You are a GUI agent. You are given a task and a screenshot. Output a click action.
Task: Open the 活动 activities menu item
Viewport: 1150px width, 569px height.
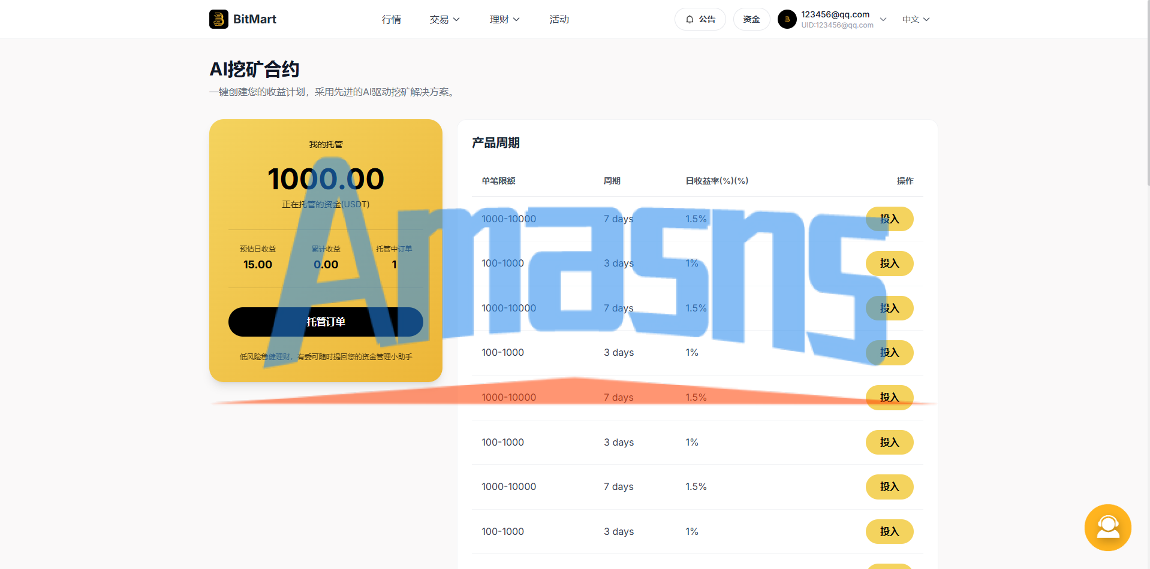pos(559,19)
